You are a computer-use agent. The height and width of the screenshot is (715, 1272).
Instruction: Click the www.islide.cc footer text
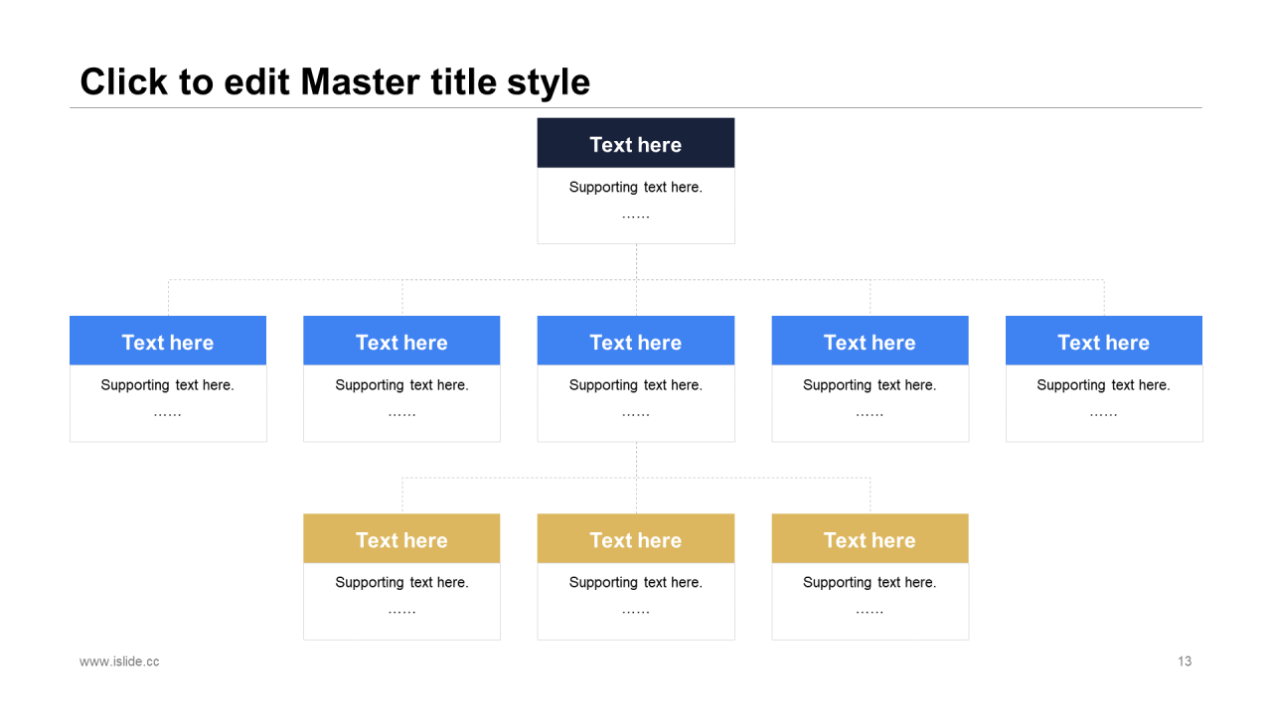point(119,661)
